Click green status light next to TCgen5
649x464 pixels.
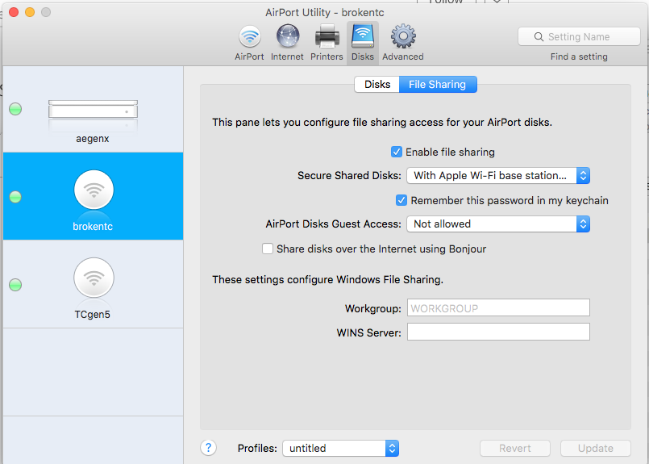(x=15, y=285)
